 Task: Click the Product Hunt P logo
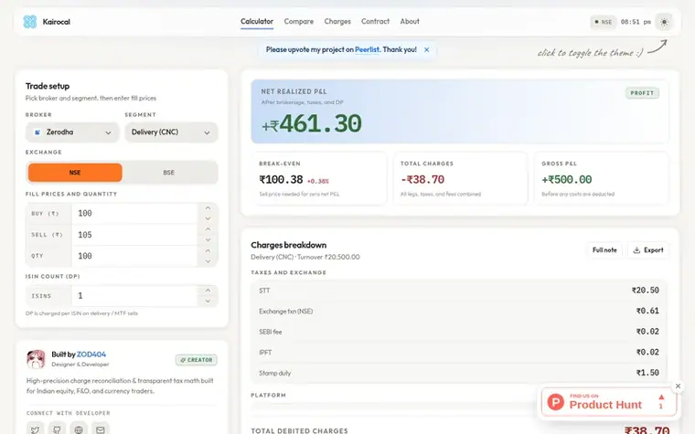(x=555, y=402)
